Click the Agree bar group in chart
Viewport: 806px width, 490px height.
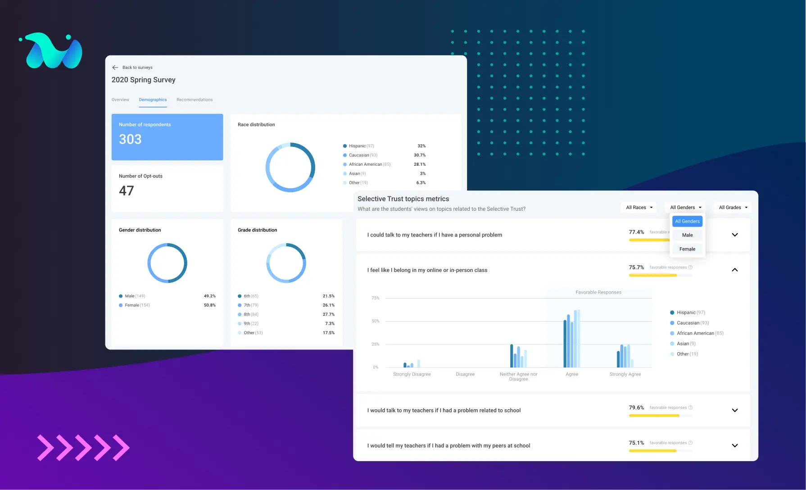point(572,338)
